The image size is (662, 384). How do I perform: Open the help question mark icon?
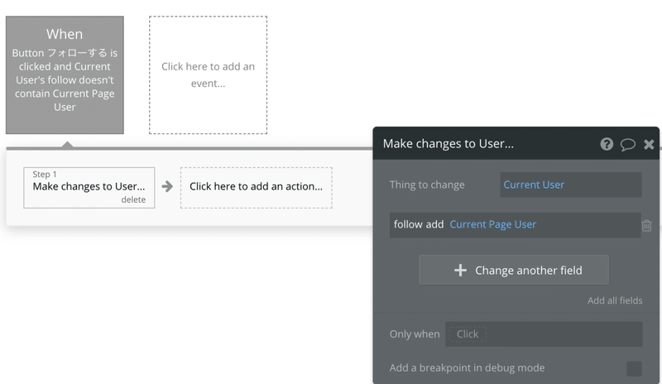point(607,144)
